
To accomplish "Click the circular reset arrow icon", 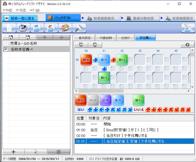I will pyautogui.click(x=187, y=45).
